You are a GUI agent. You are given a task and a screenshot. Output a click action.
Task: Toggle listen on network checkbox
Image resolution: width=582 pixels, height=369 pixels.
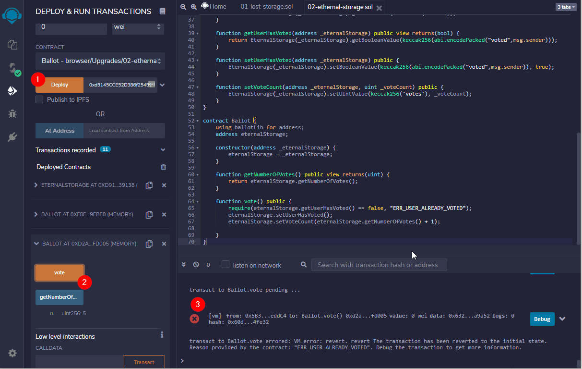click(226, 265)
